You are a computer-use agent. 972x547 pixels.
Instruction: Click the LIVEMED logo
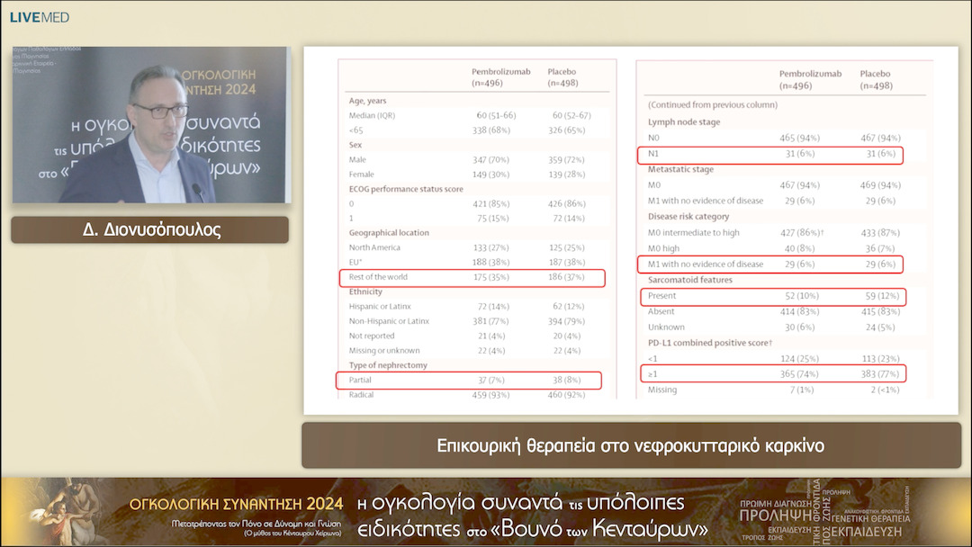38,15
